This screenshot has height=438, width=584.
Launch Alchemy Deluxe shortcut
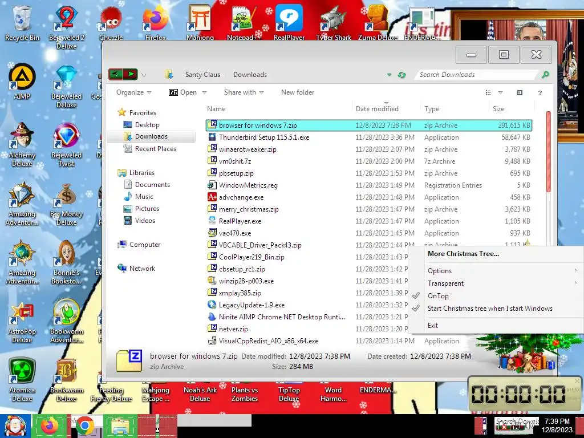pos(22,144)
